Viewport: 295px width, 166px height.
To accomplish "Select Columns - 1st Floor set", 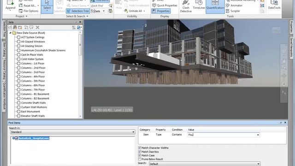I will click(33, 64).
